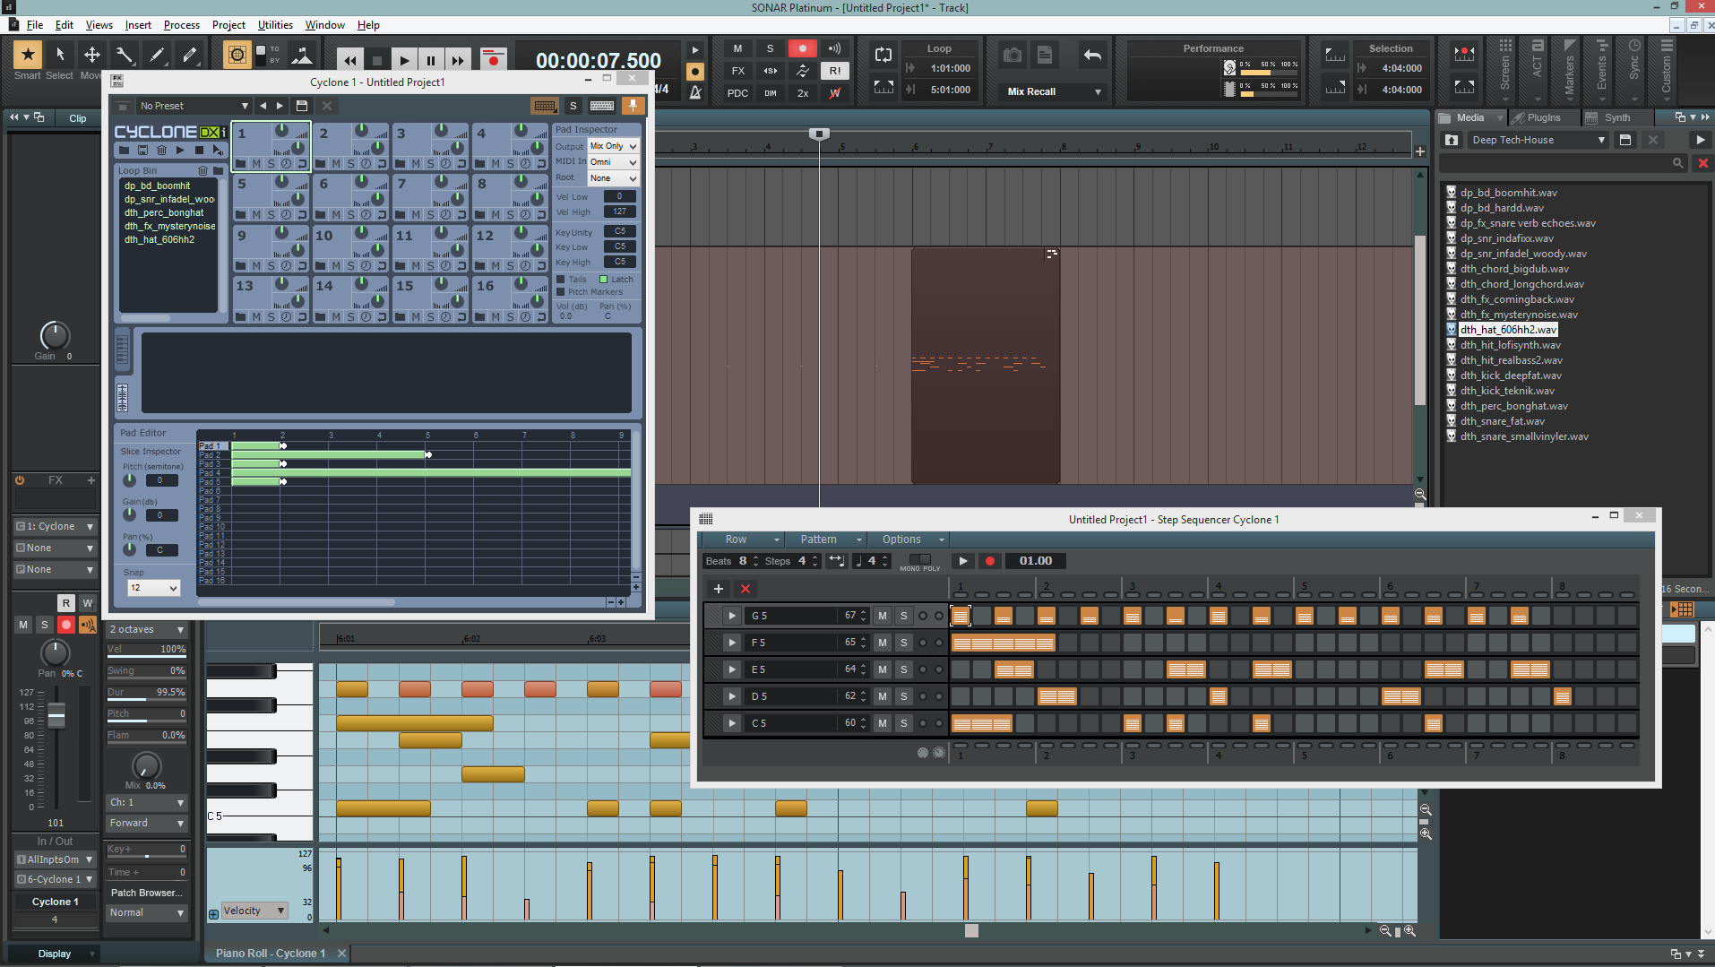This screenshot has width=1715, height=967.
Task: Open the Process menu
Action: point(181,25)
